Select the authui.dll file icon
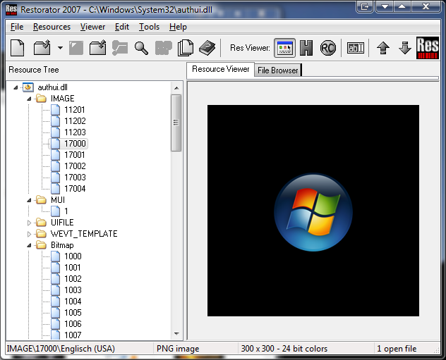 28,87
